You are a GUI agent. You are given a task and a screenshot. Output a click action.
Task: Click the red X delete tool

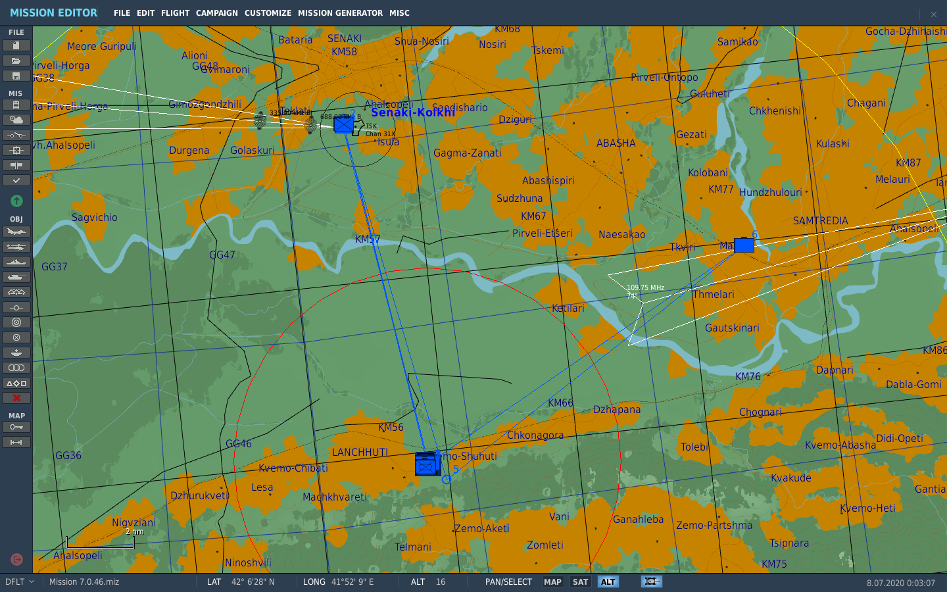[16, 398]
